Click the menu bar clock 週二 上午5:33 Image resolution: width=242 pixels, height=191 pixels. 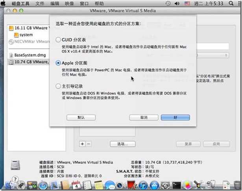pos(209,3)
